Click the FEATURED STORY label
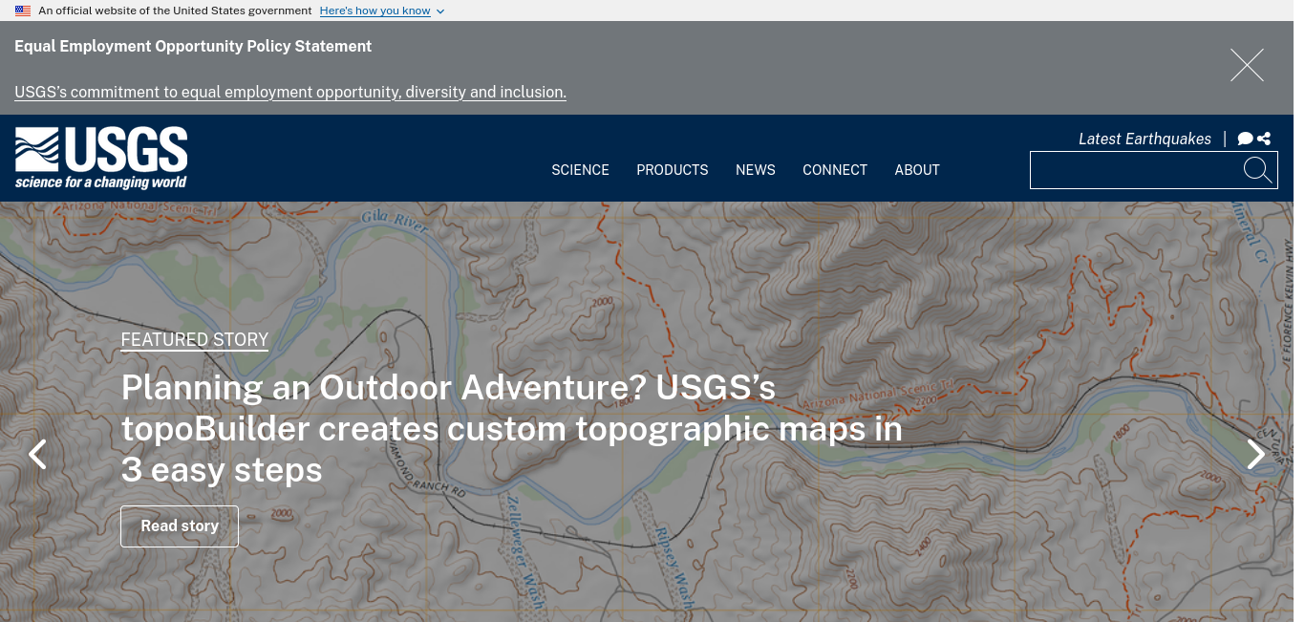Image resolution: width=1305 pixels, height=622 pixels. (x=195, y=340)
